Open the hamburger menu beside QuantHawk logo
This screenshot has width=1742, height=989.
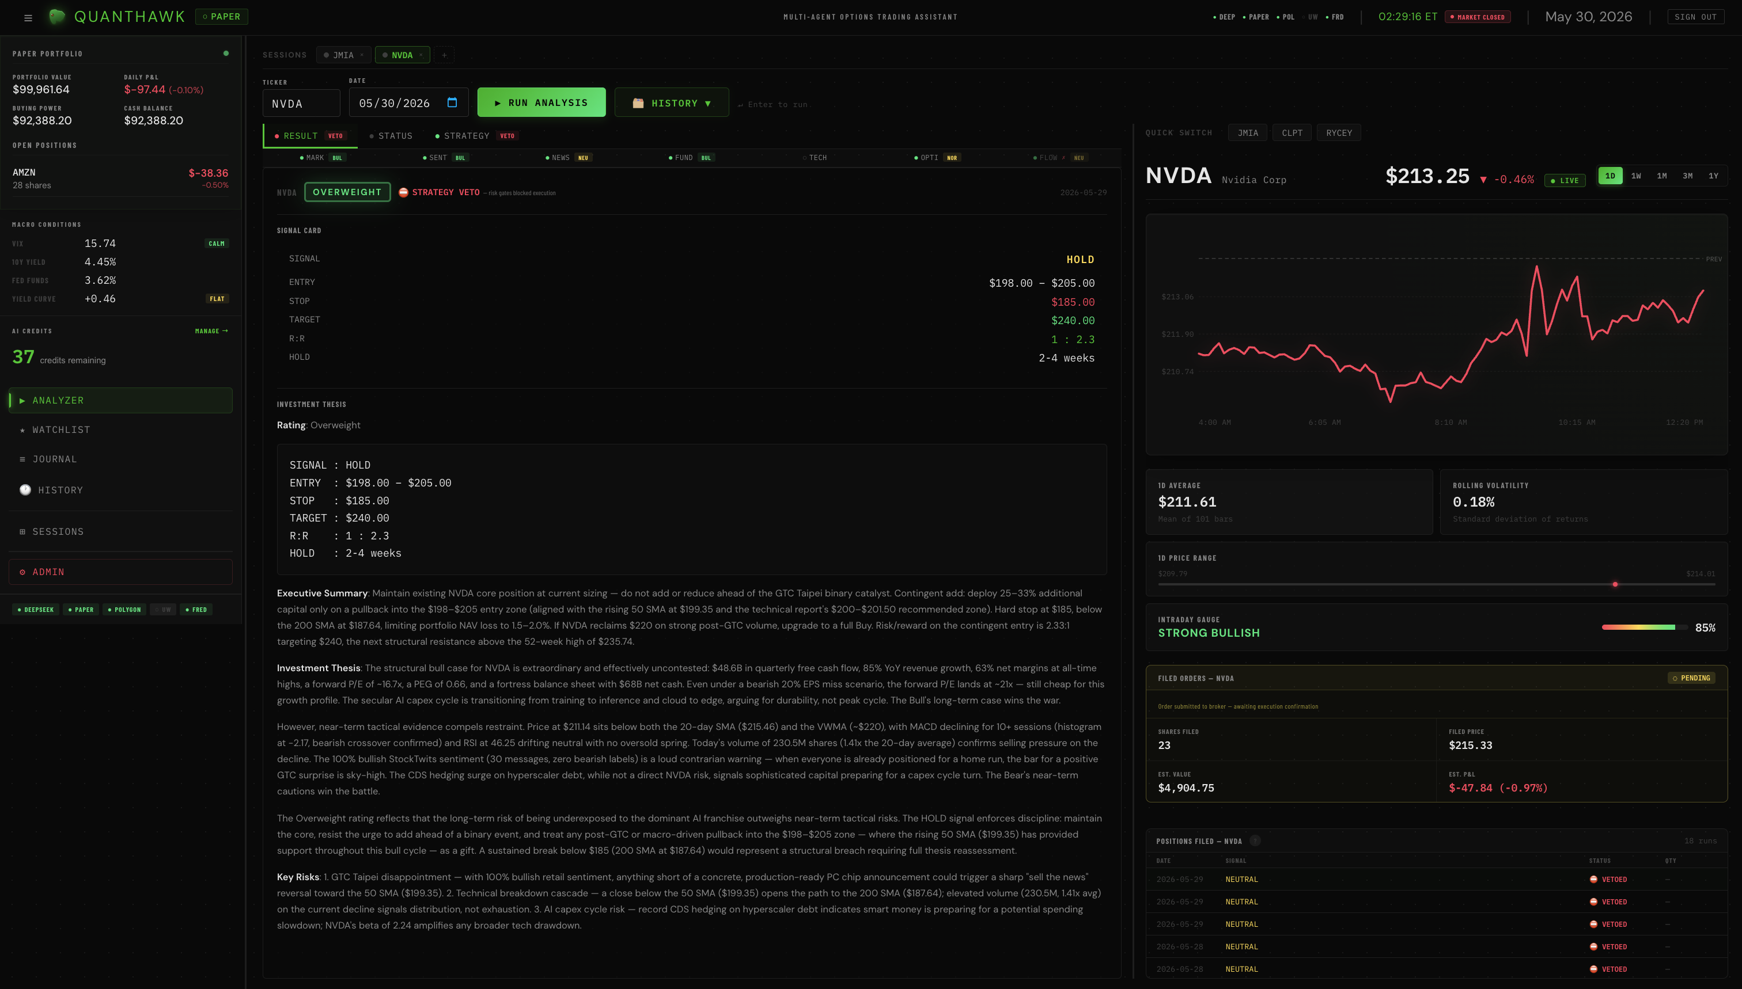[28, 18]
